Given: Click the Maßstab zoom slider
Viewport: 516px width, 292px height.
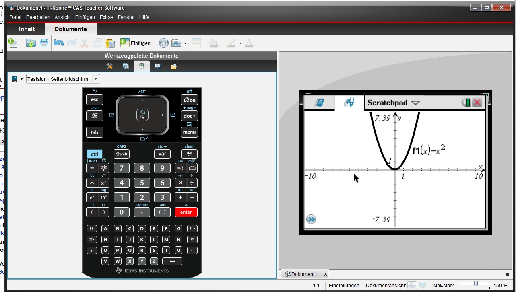Looking at the screenshot, I should (x=477, y=284).
